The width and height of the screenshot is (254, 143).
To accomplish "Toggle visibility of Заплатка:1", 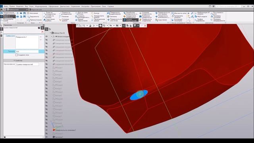I will 46,137.
